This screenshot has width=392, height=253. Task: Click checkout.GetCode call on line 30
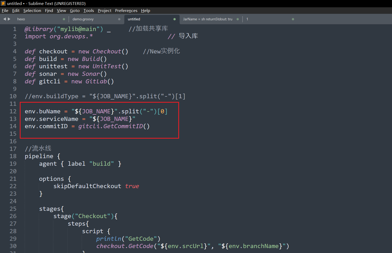[125, 246]
